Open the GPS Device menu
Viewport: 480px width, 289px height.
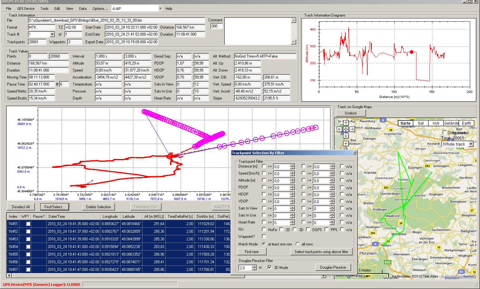click(26, 9)
